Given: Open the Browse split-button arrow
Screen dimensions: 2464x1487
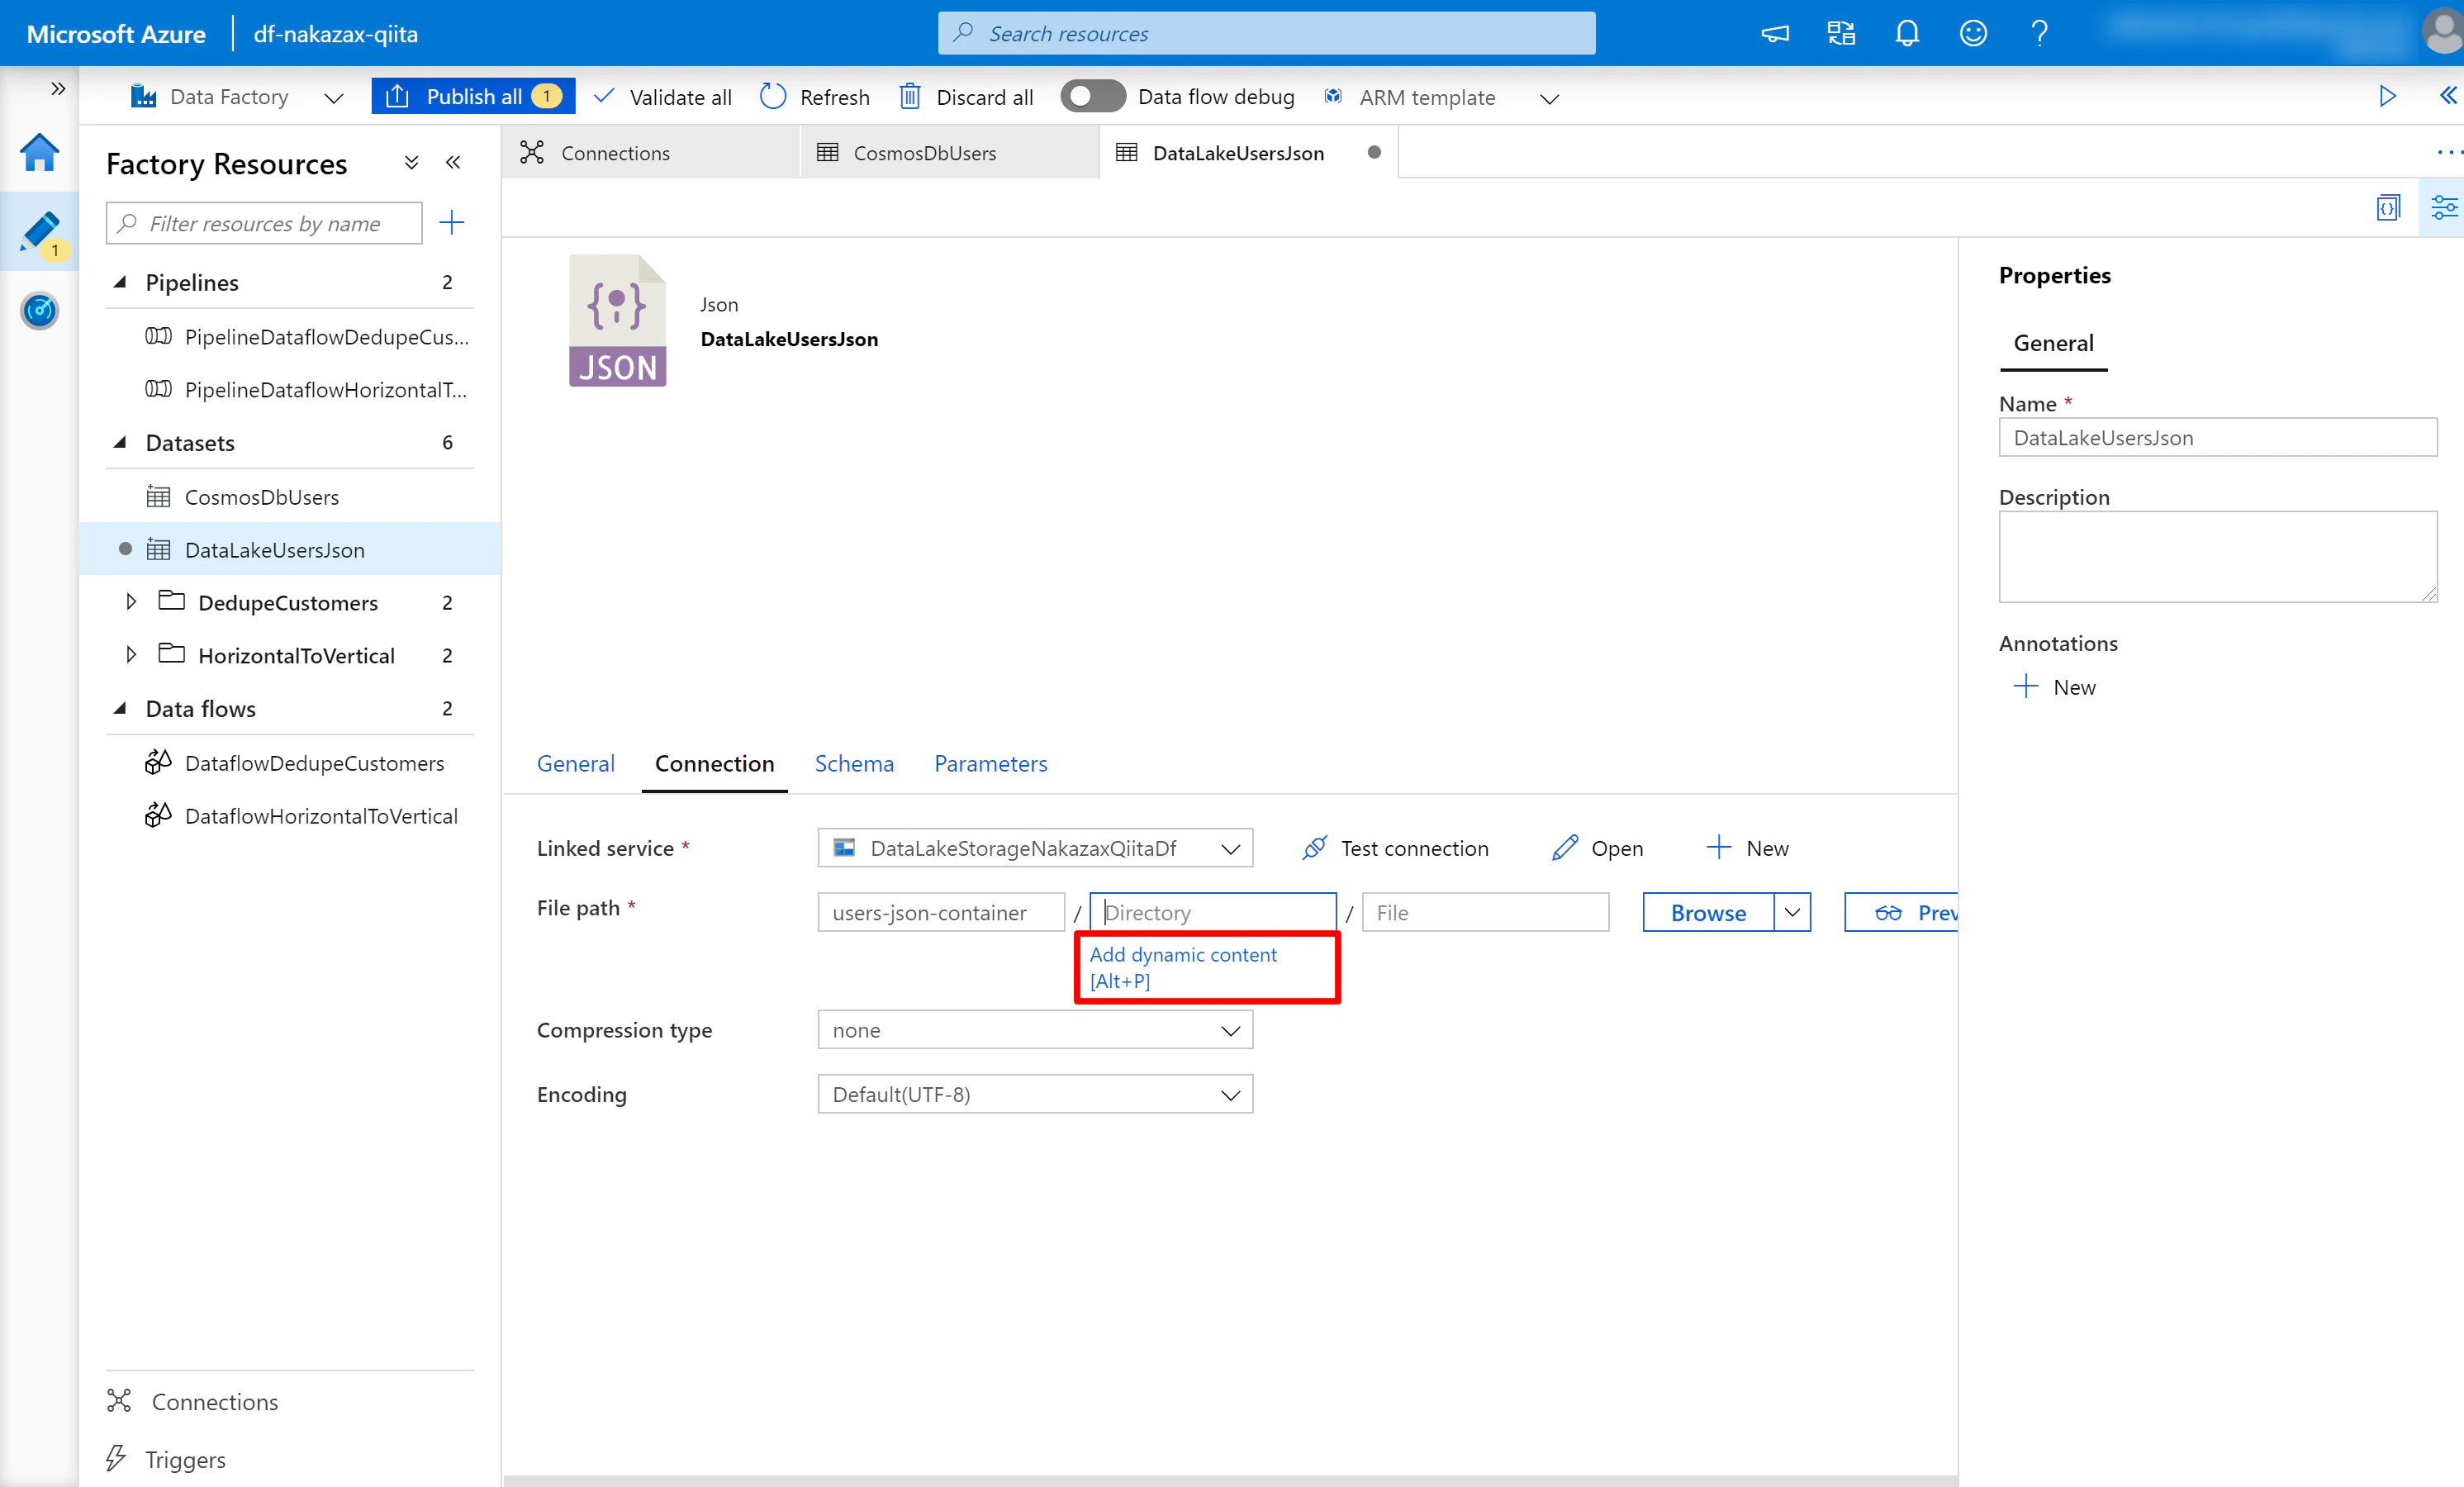Looking at the screenshot, I should 1792,912.
